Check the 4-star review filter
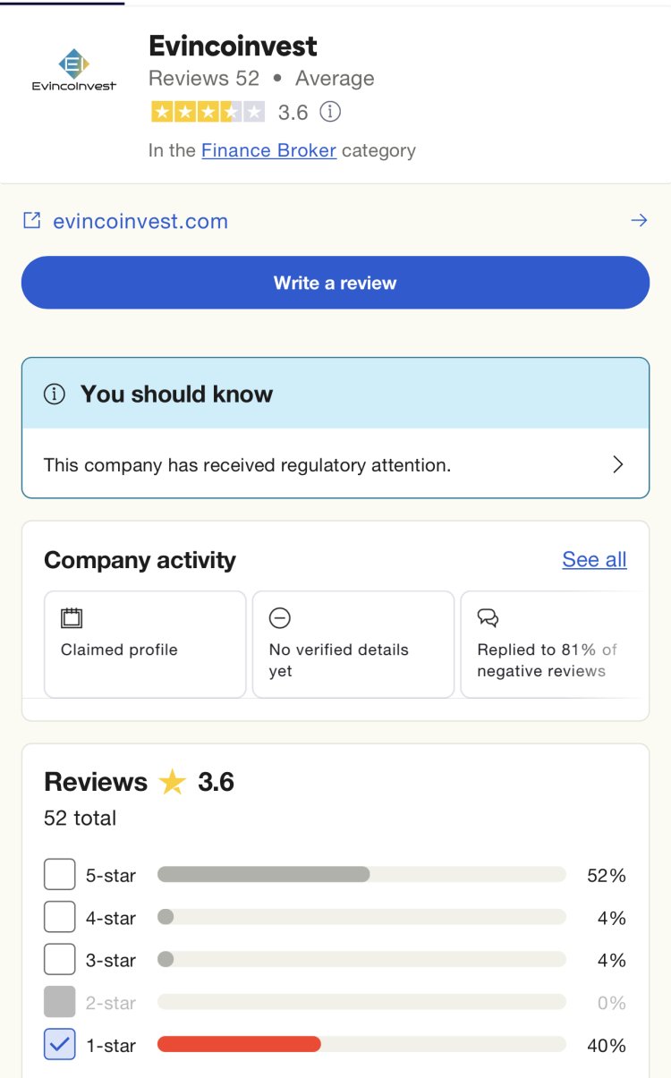Viewport: 671px width, 1078px height. 59,916
